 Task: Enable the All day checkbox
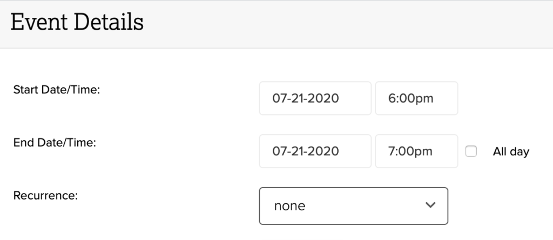point(471,152)
